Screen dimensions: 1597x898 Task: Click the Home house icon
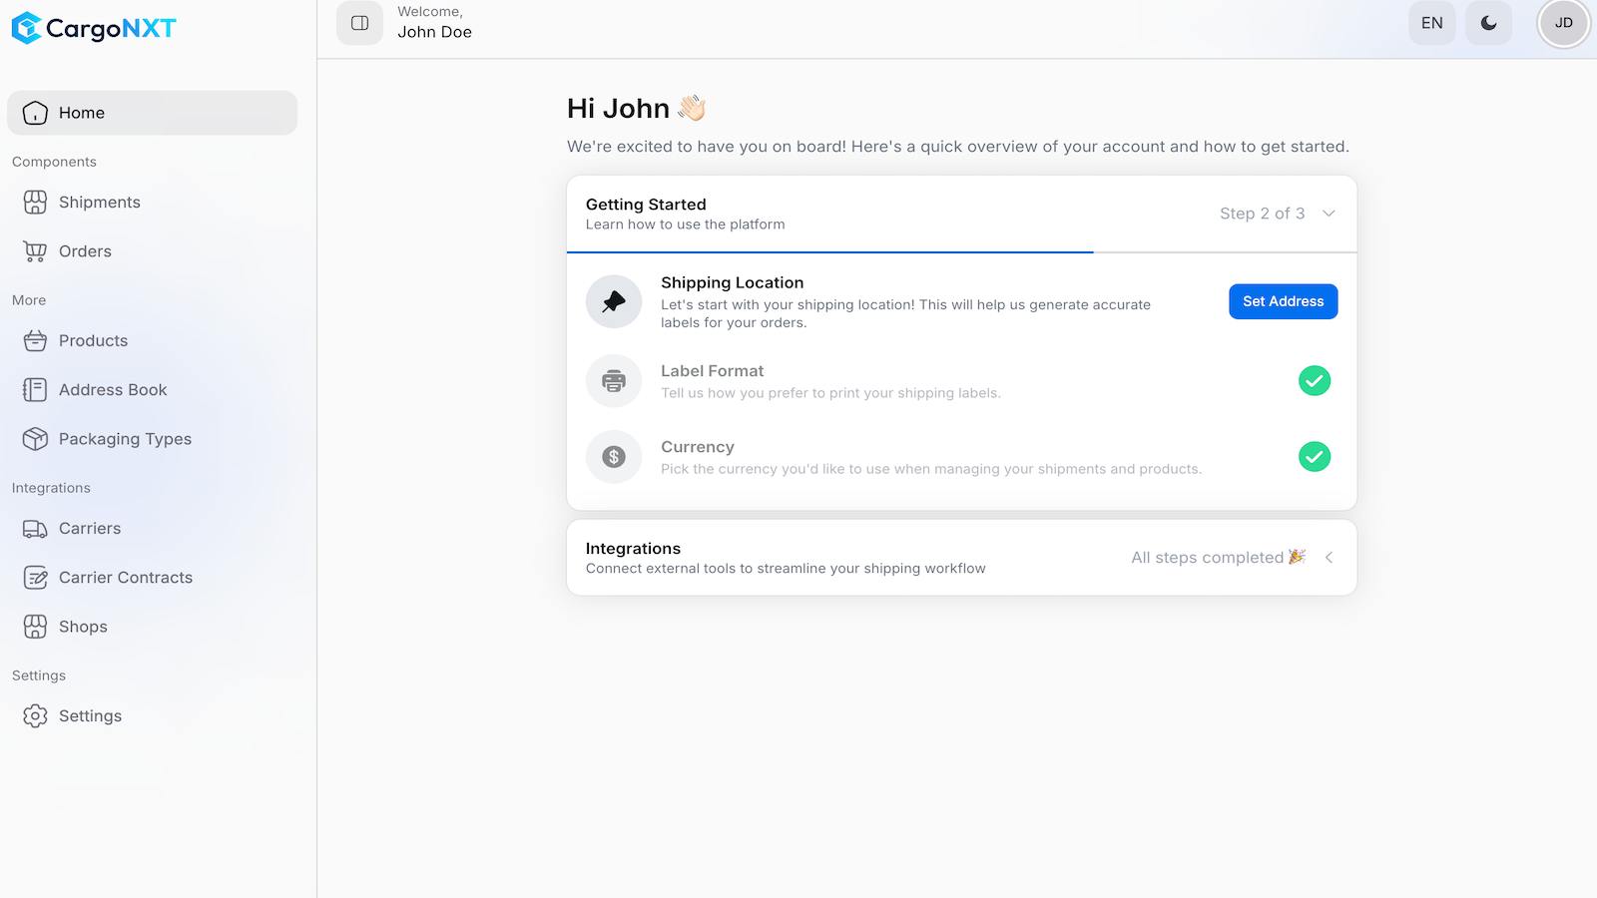click(35, 113)
